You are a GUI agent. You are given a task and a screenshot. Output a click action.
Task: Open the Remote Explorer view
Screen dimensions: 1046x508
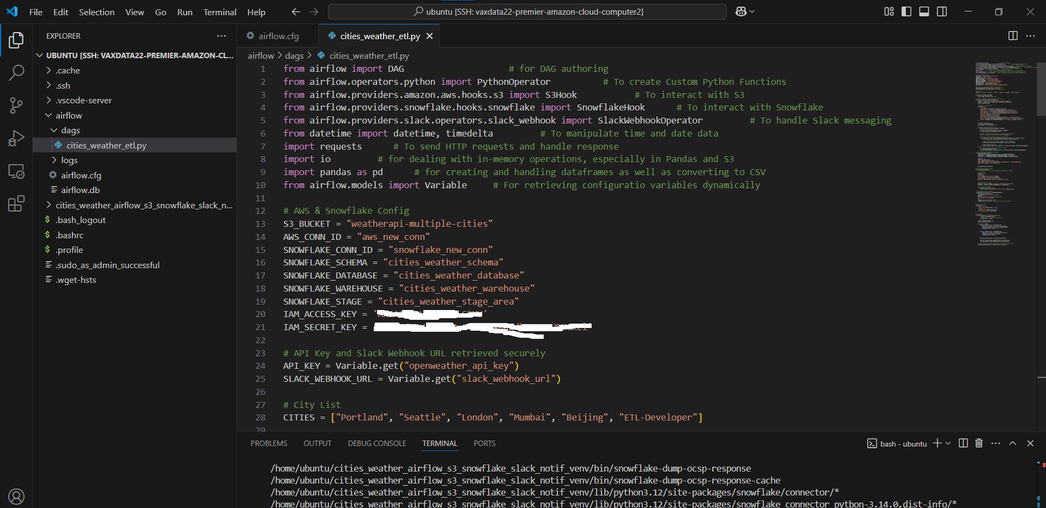tap(16, 171)
